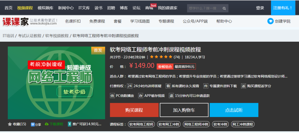Click the 点击试听 trial listen button
299x133 pixels.
234,110
